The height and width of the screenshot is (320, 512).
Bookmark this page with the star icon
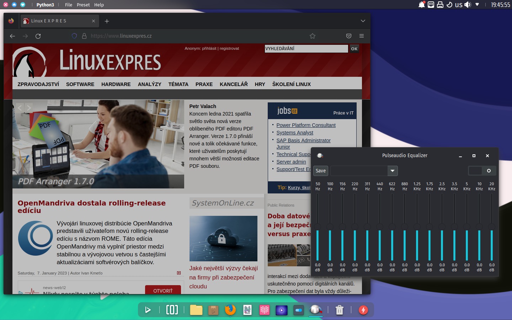coord(313,36)
